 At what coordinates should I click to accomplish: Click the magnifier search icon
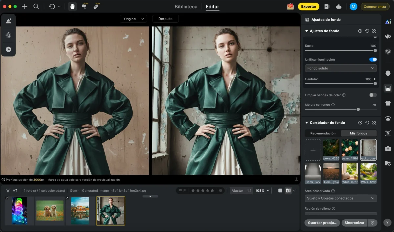pos(36,6)
